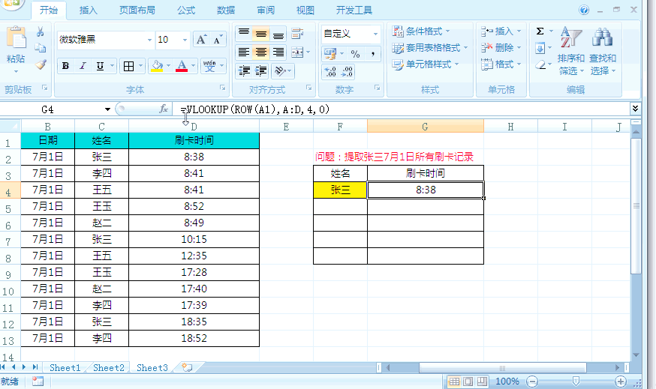Align text left

tap(243, 52)
